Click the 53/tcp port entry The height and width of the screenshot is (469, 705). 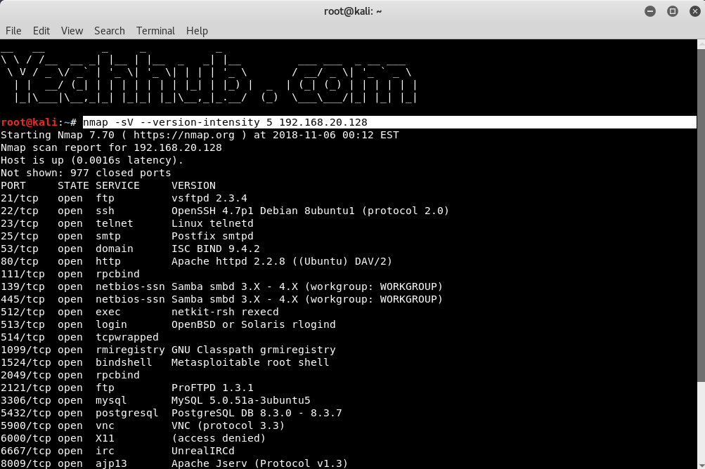(x=20, y=249)
